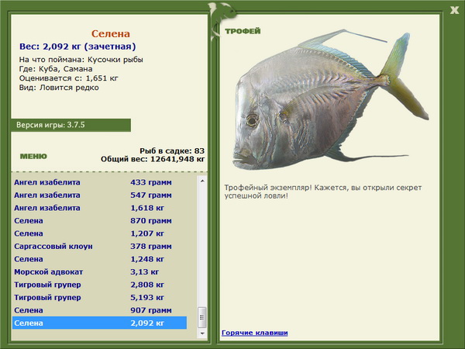Click the Где: Куба, Самана line
Screen dimensions: 465x349
click(x=56, y=69)
